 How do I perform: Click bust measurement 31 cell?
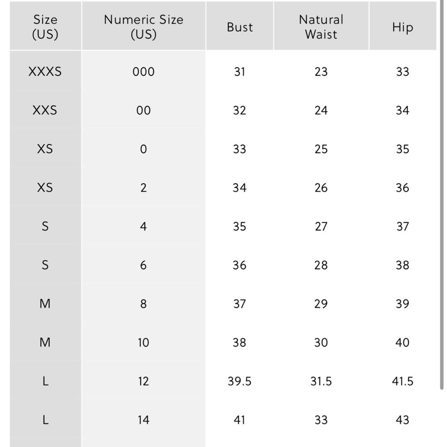[240, 72]
